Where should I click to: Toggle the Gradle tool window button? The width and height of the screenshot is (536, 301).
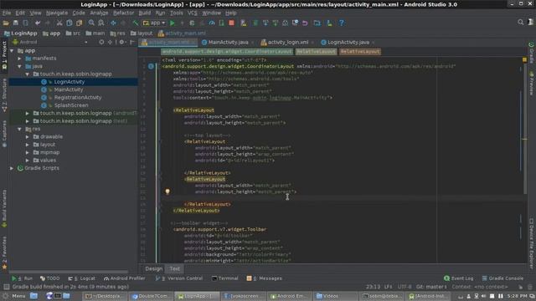click(x=532, y=53)
